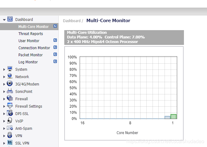Viewport: 207px width, 147px height.
Task: Click the green core 1 utilization bar
Action: (x=173, y=117)
